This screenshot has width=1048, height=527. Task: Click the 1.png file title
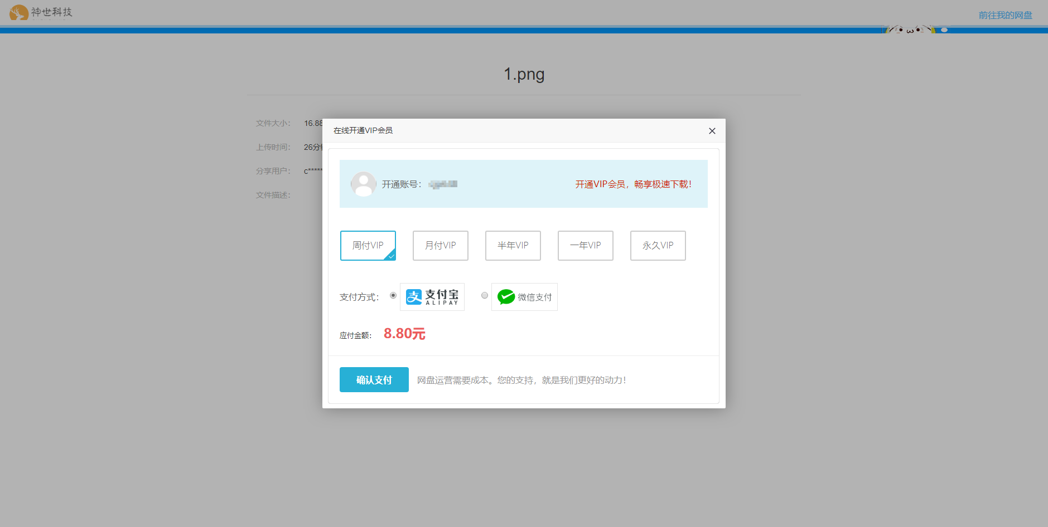(x=524, y=74)
